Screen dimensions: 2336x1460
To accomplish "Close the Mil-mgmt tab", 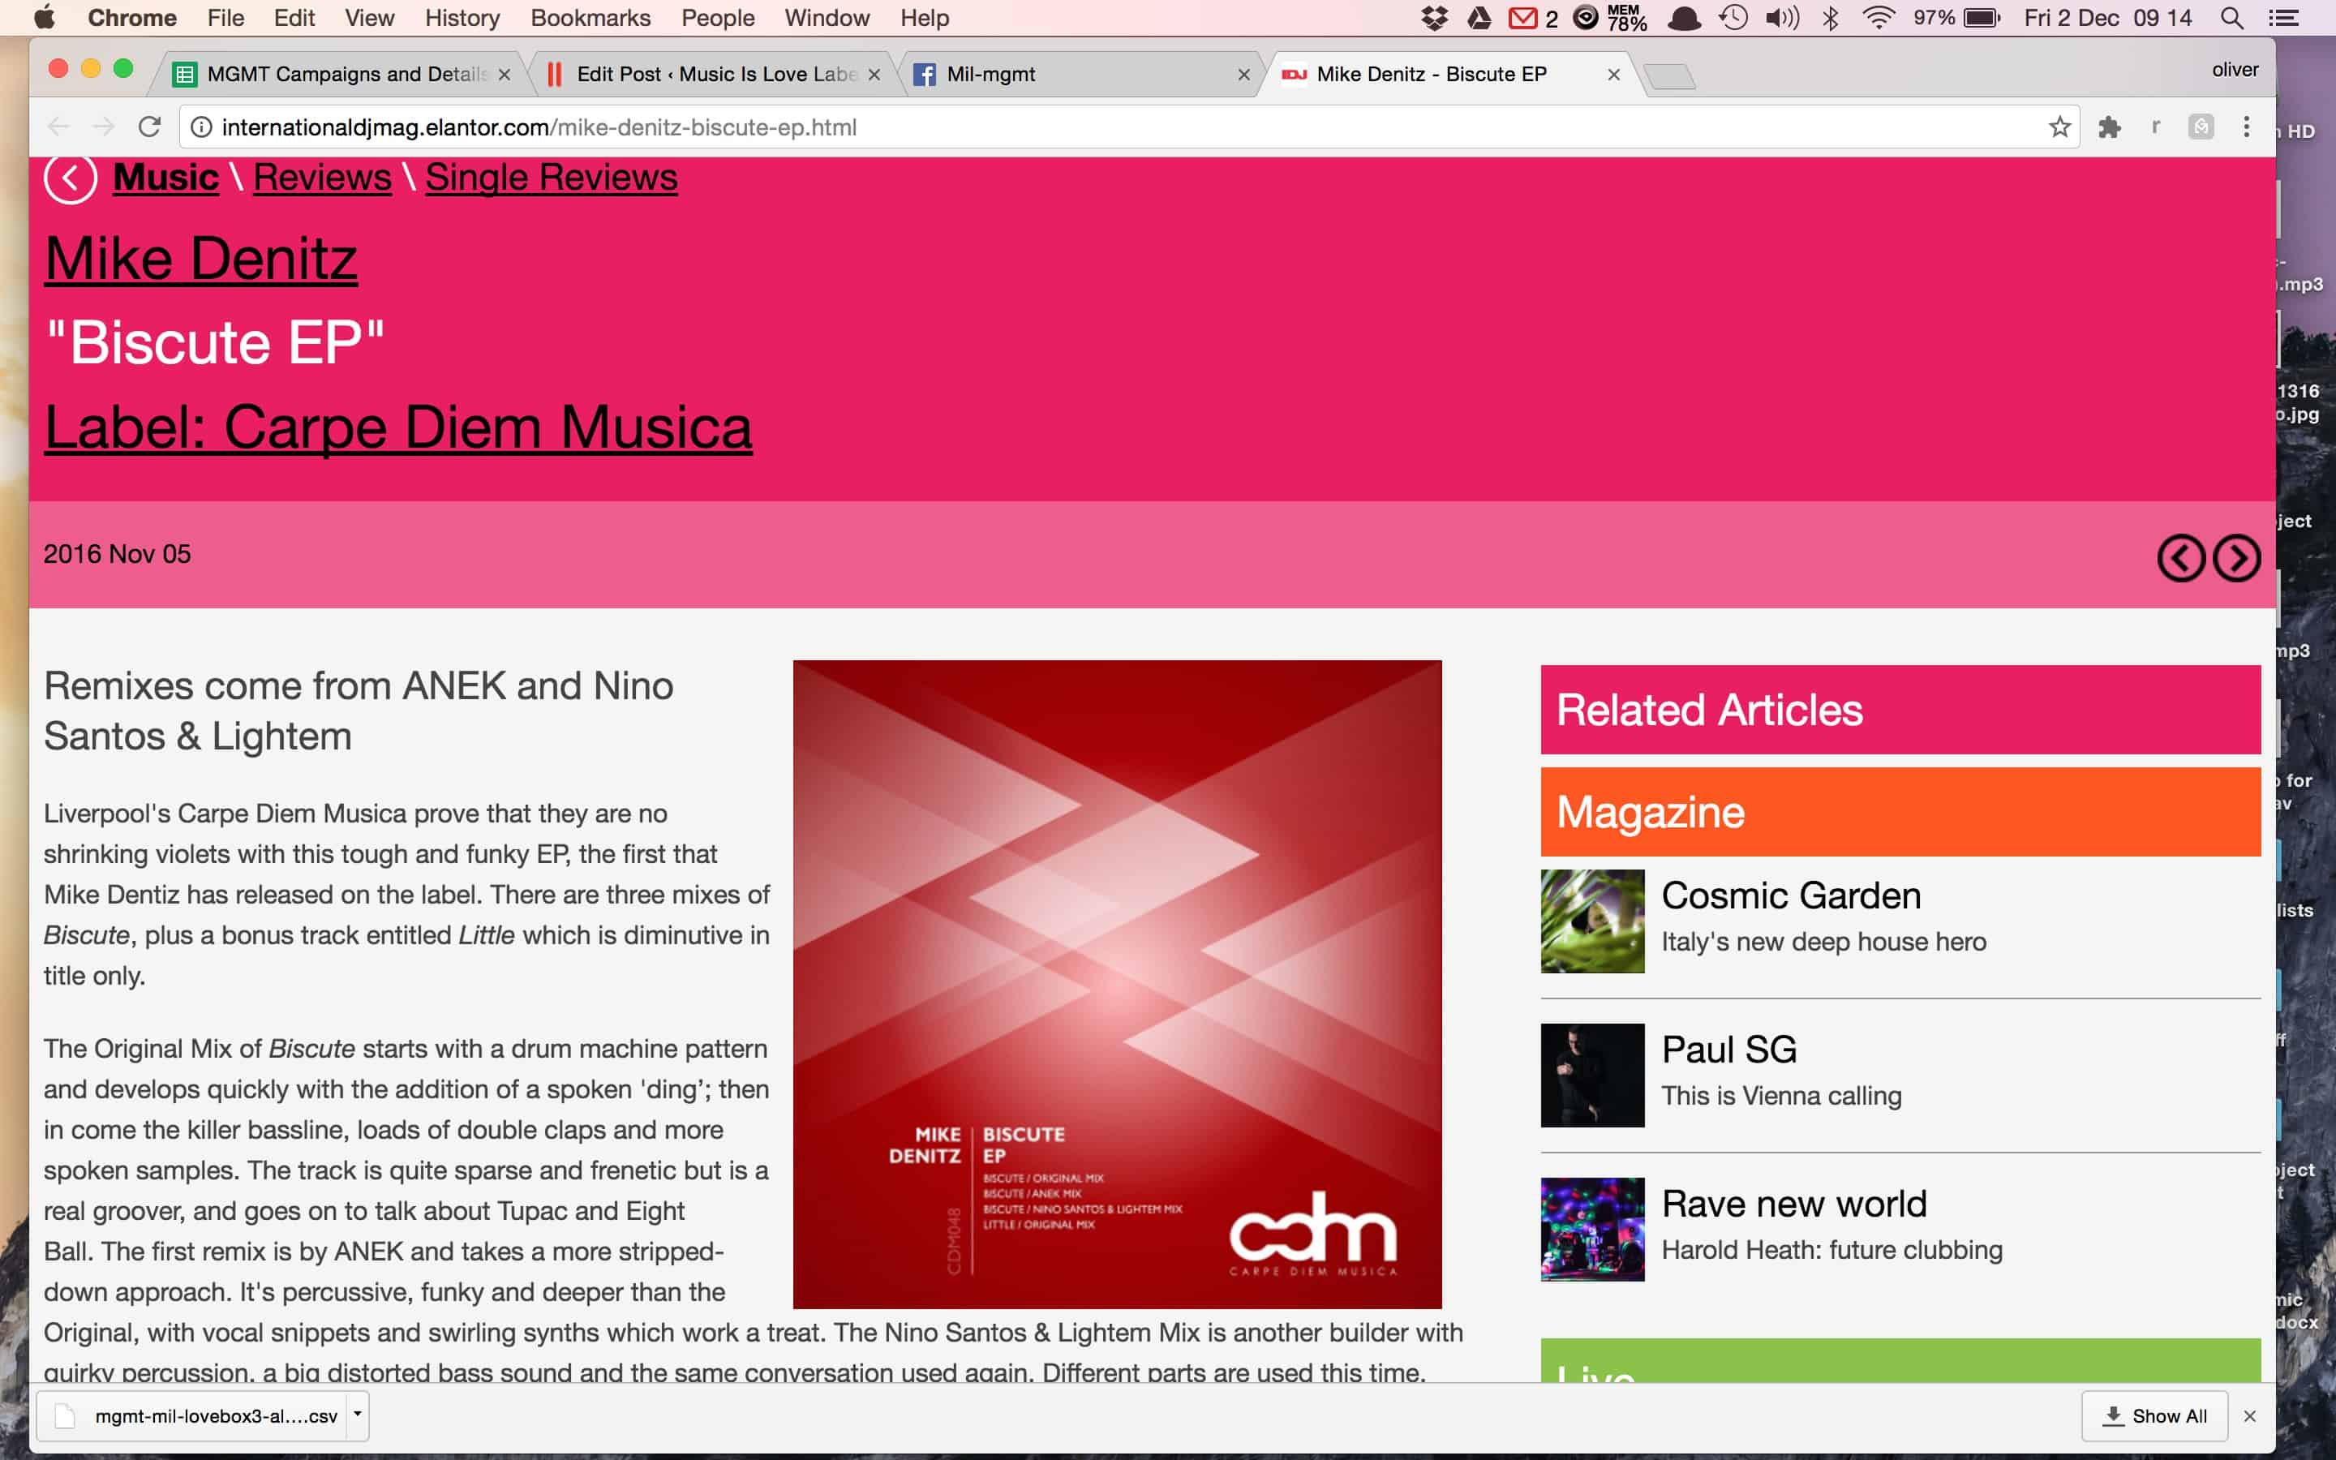I will pyautogui.click(x=1243, y=75).
